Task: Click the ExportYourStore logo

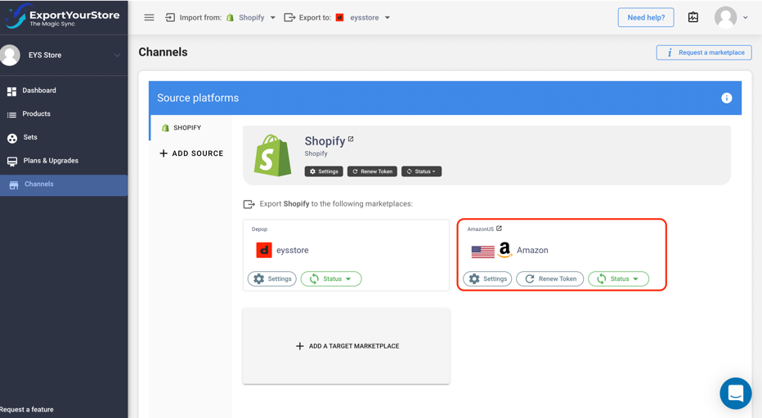Action: pos(63,16)
